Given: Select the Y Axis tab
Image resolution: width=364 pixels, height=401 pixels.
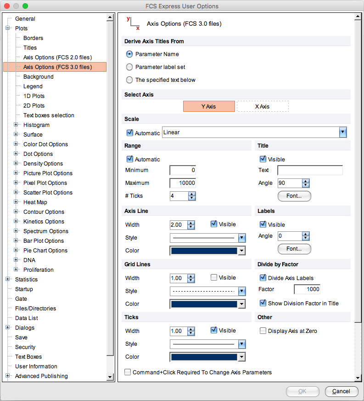Looking at the screenshot, I should coord(209,106).
